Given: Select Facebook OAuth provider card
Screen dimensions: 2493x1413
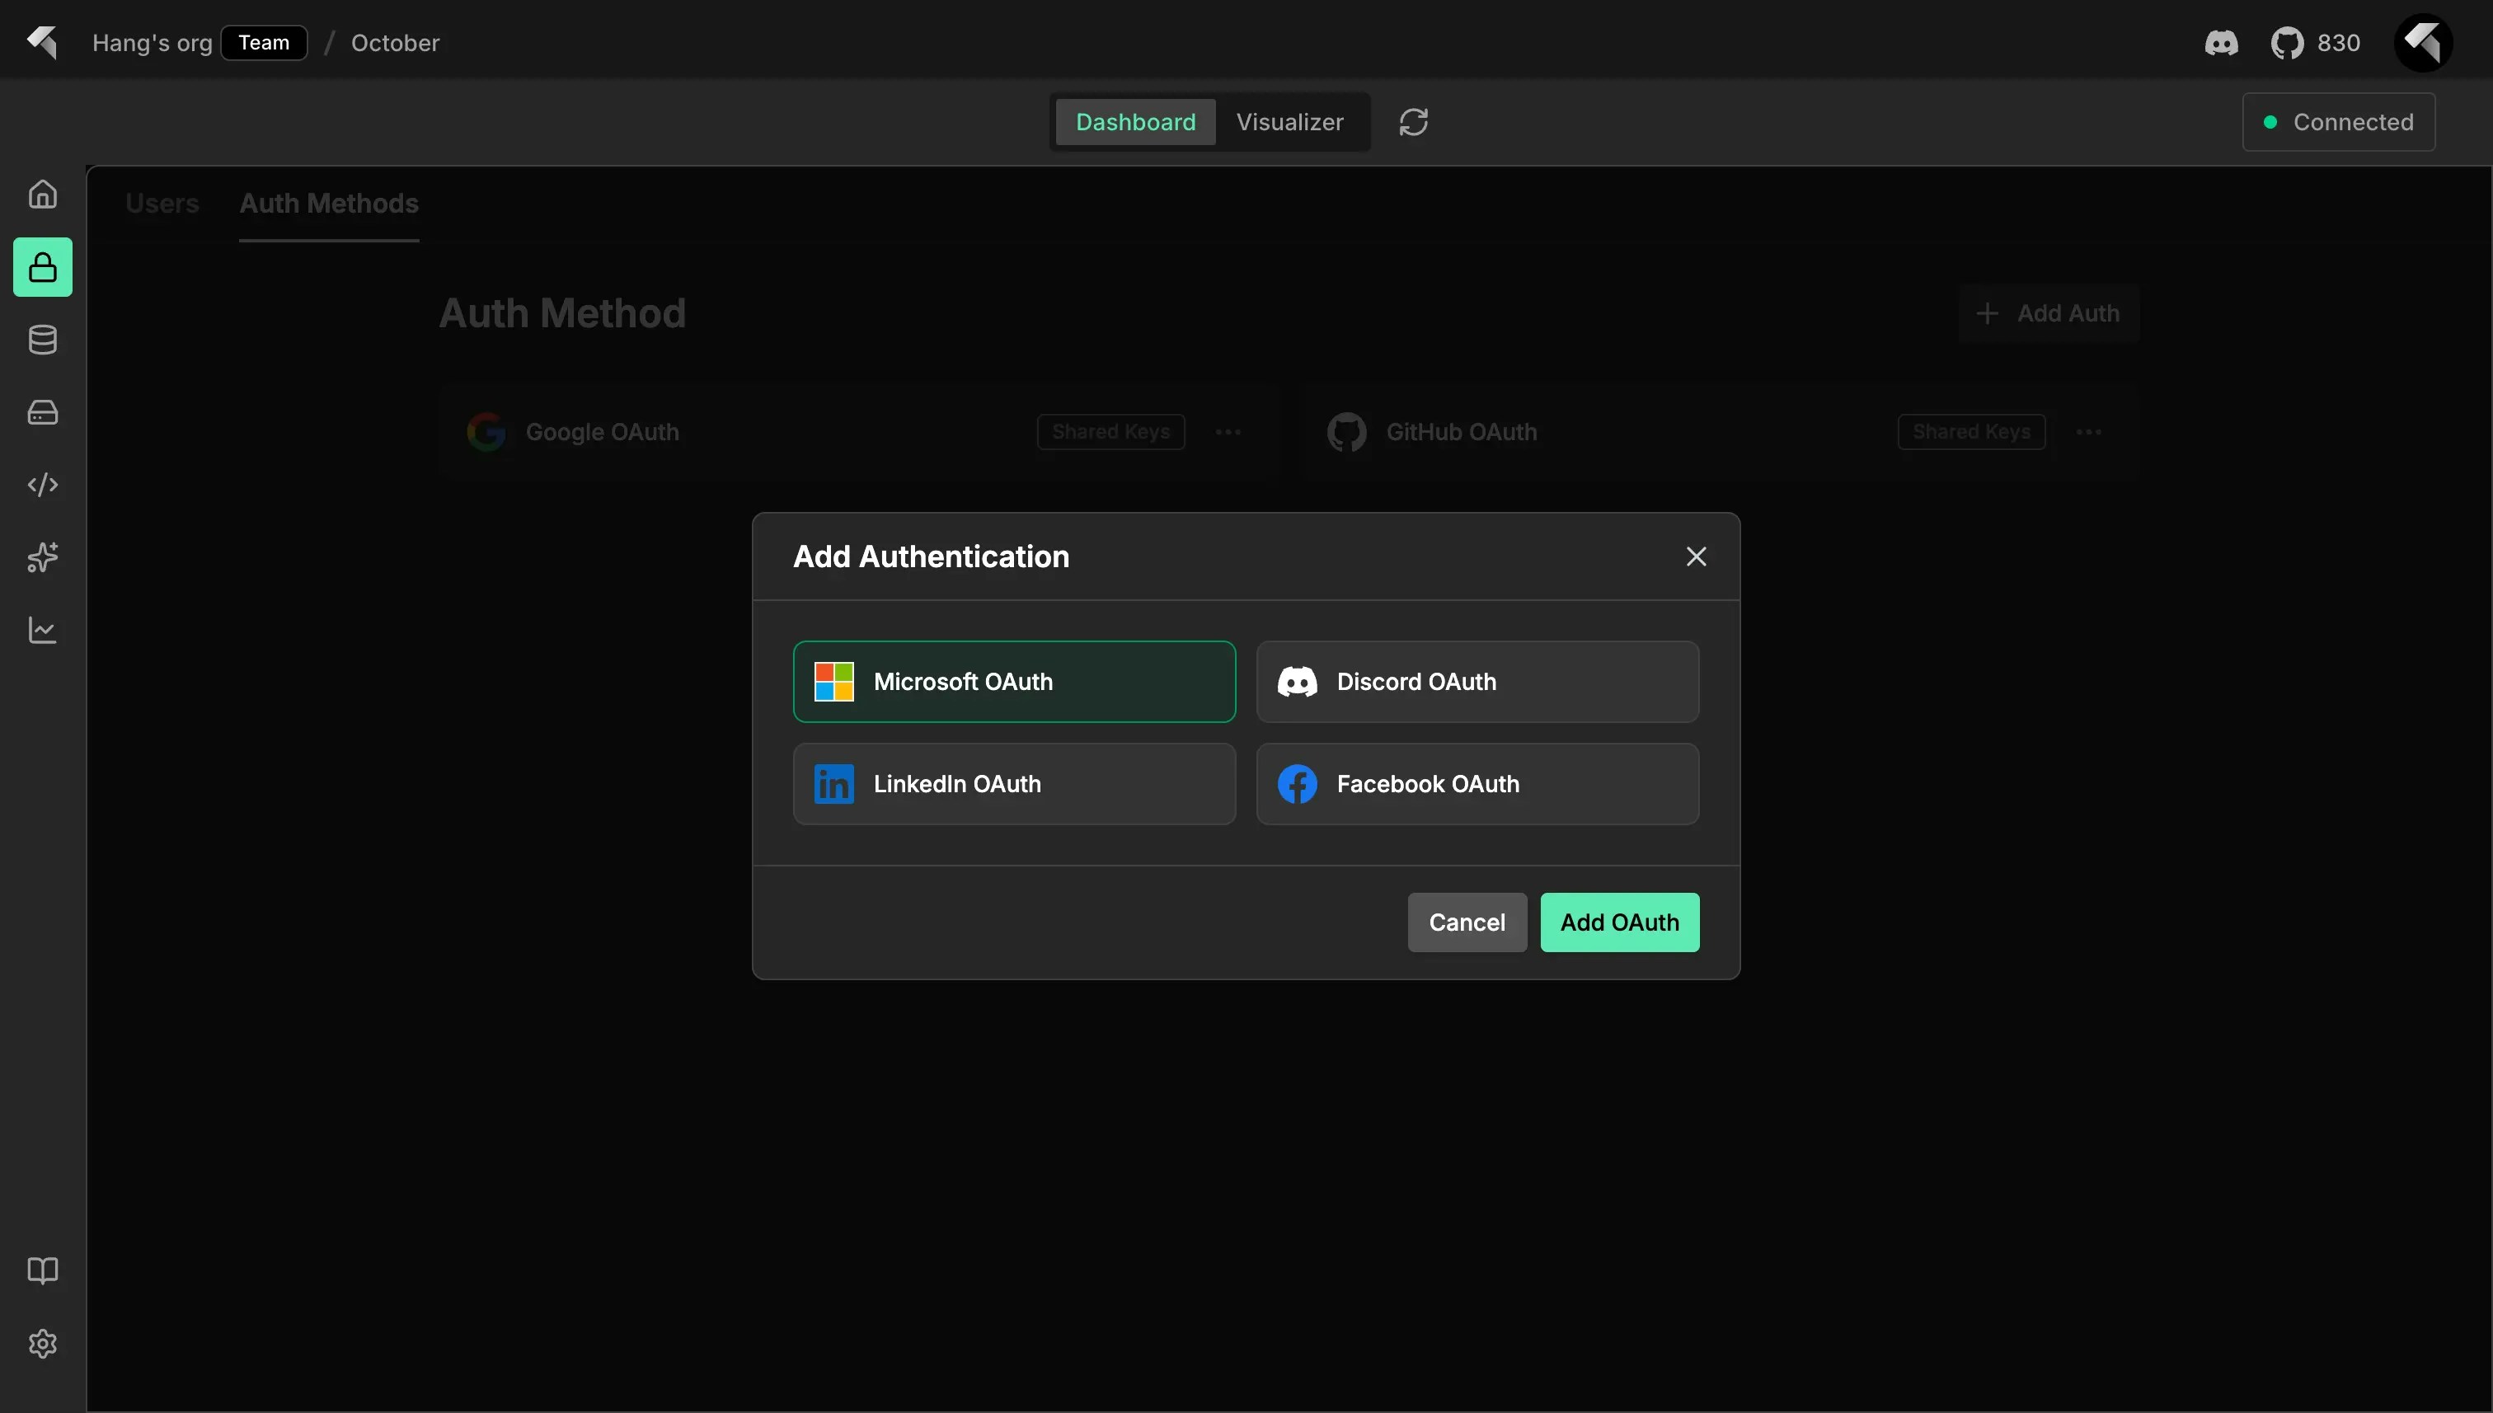Looking at the screenshot, I should (1477, 783).
